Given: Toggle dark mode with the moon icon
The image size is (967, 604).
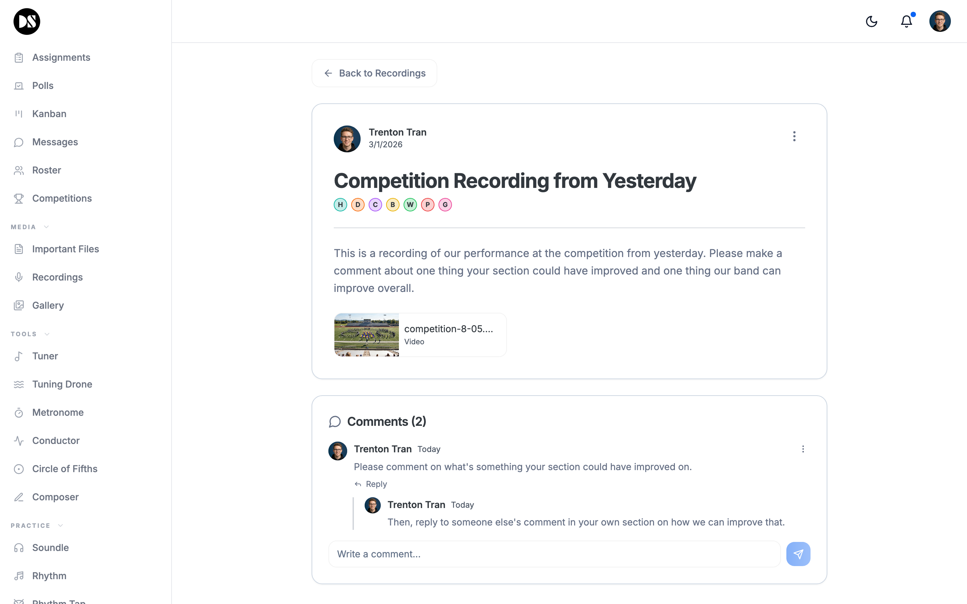Looking at the screenshot, I should [872, 21].
